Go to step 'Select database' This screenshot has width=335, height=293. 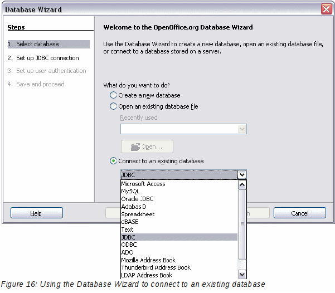point(48,44)
